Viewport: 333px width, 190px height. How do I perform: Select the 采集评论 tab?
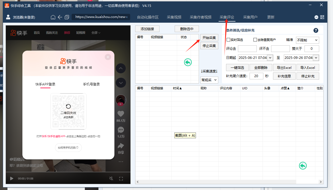[227, 17]
